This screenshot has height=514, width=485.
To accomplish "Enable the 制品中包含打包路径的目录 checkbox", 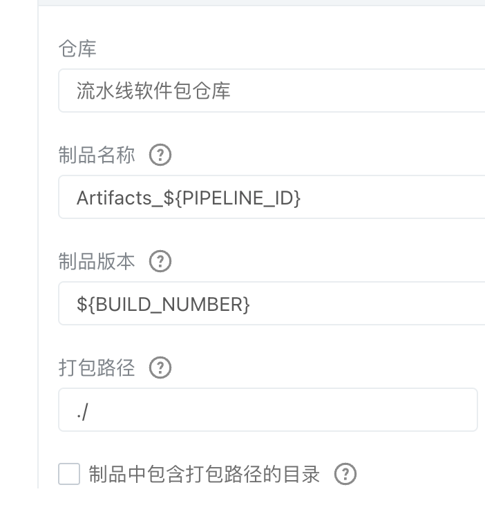I will coord(69,474).
